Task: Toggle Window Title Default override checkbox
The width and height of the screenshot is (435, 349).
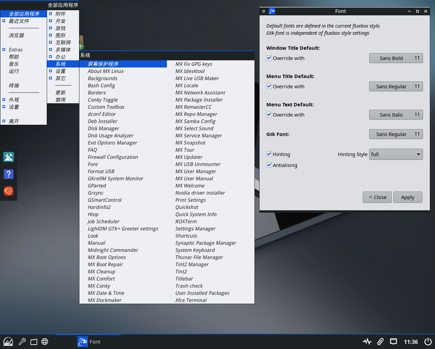Action: (x=269, y=58)
